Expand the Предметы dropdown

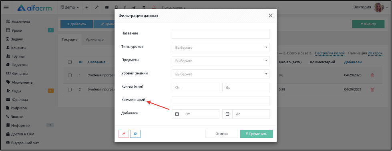coord(221,61)
